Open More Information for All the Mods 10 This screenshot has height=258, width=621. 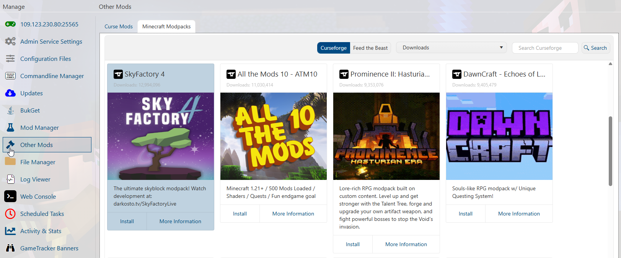tap(293, 214)
